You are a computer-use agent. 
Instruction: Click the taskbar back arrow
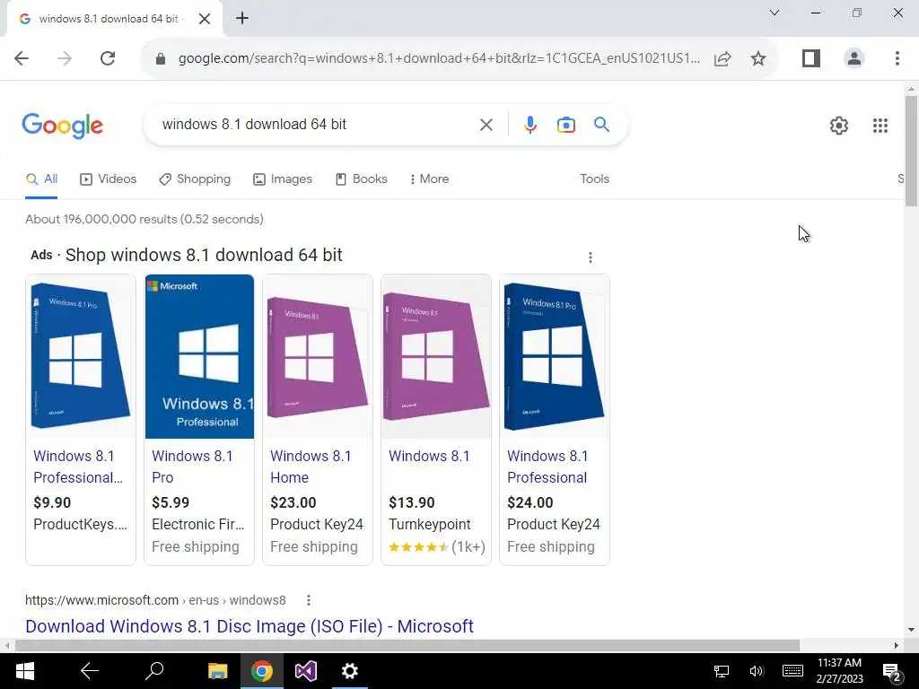[90, 671]
